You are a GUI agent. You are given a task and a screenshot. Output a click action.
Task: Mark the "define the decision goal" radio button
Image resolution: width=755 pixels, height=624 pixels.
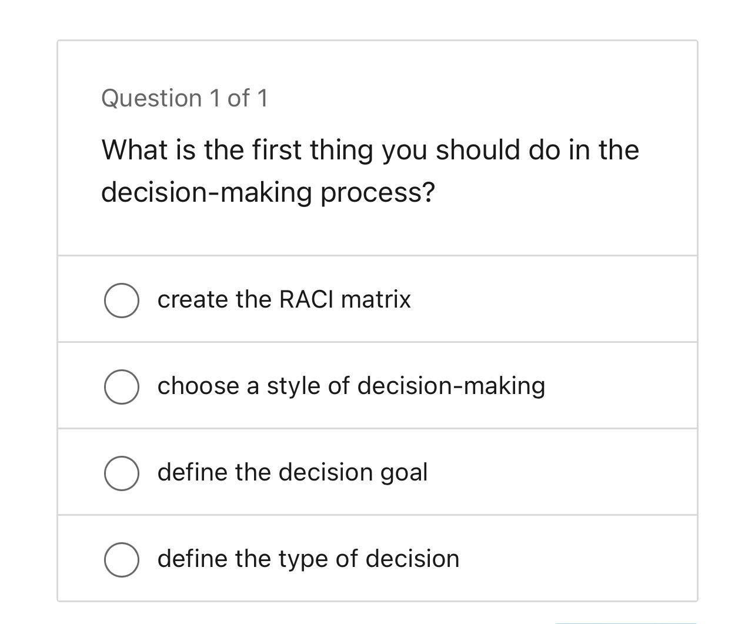click(122, 473)
